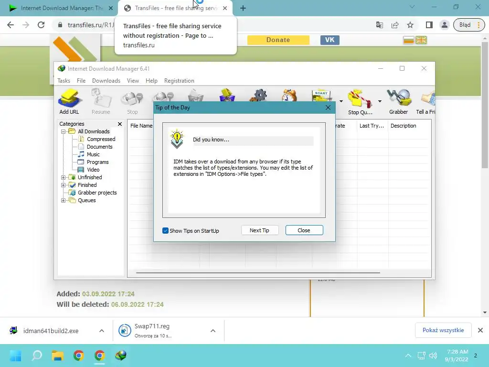Image resolution: width=489 pixels, height=367 pixels.
Task: Open the Help menu
Action: pyautogui.click(x=151, y=80)
